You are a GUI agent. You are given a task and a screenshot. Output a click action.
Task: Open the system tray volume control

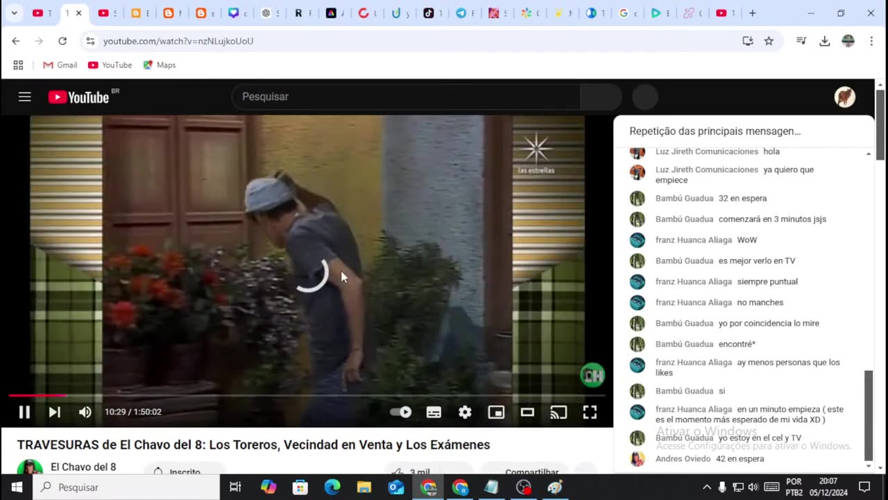[x=753, y=487]
